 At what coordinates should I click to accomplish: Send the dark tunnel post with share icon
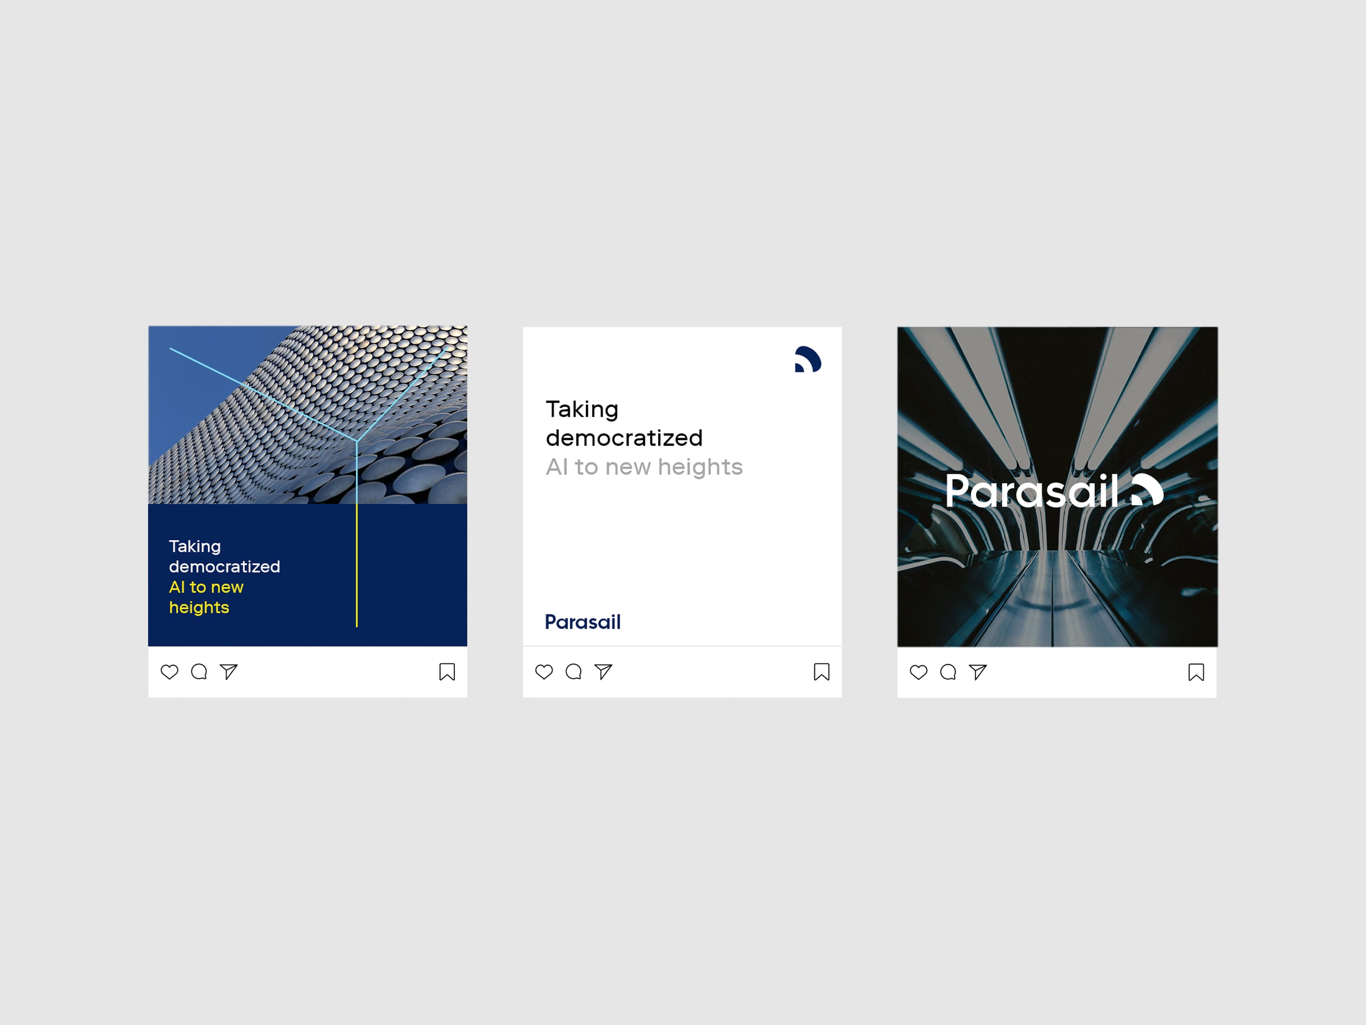[977, 671]
